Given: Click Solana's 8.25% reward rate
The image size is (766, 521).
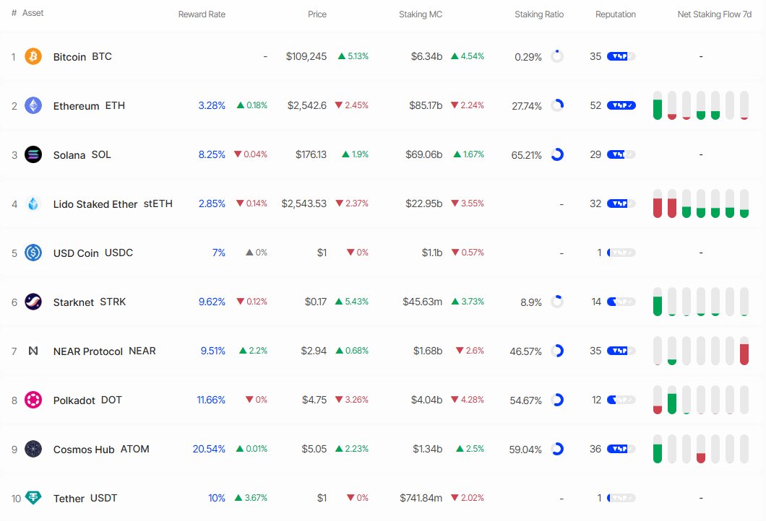Looking at the screenshot, I should tap(212, 154).
